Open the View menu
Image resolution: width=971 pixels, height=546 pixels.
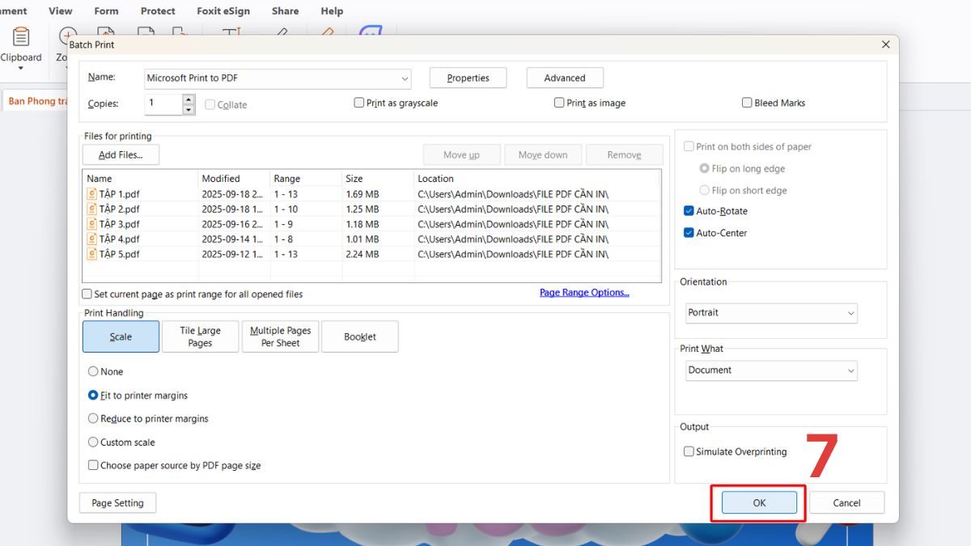pos(61,11)
